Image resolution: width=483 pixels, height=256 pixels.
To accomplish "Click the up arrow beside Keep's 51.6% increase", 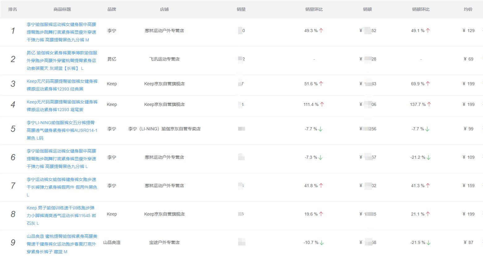I will [322, 83].
